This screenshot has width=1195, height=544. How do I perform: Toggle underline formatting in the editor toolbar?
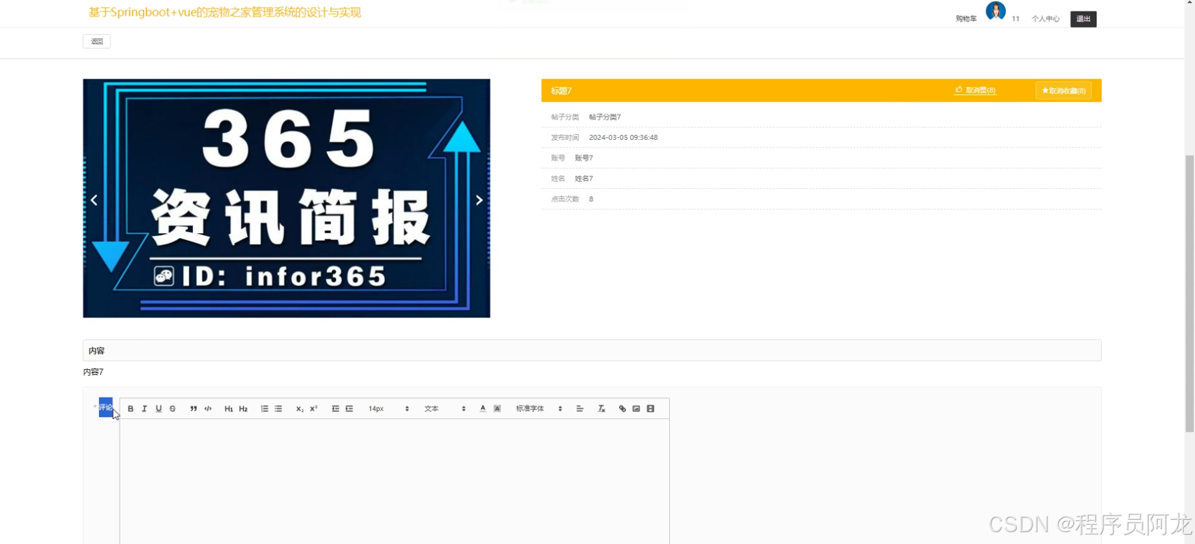click(159, 408)
